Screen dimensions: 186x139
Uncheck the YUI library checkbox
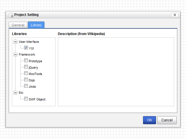[26, 48]
